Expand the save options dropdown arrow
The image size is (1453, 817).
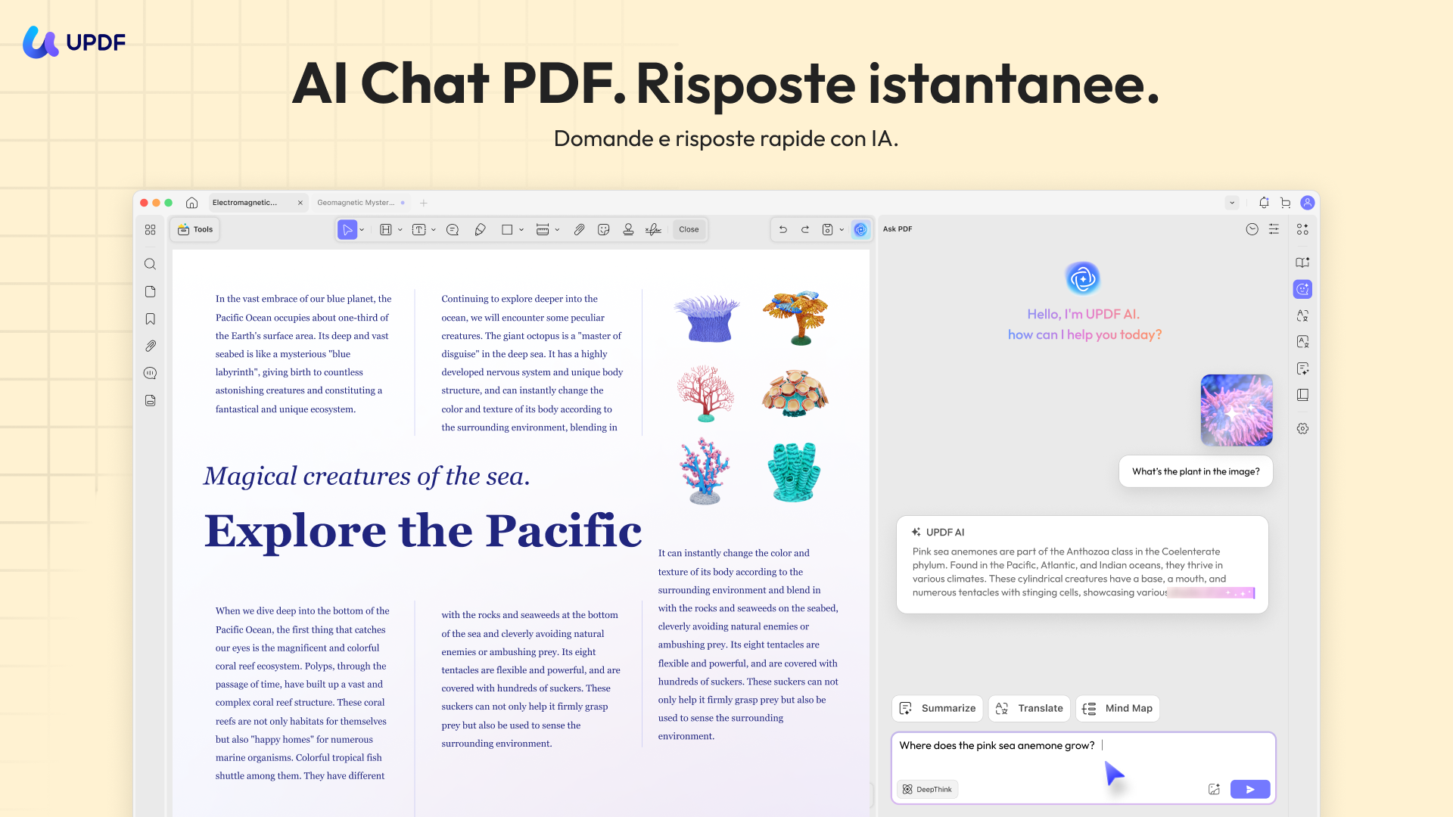click(842, 229)
